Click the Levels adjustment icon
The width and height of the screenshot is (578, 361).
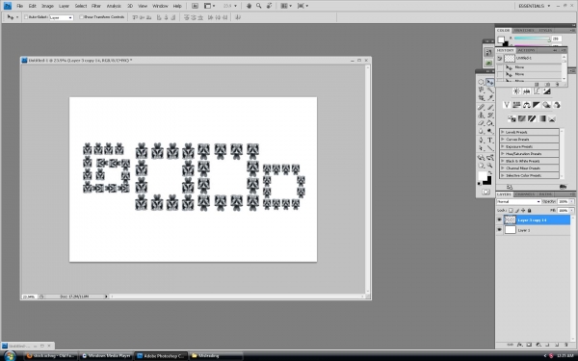click(526, 91)
